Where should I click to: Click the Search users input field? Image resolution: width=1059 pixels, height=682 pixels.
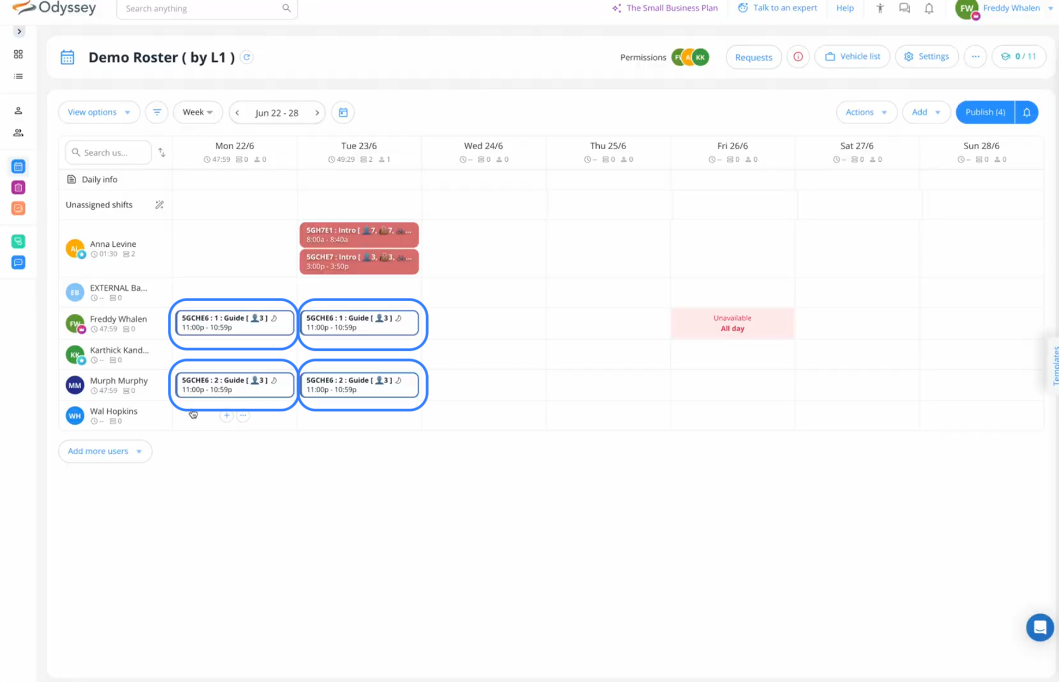pos(112,153)
